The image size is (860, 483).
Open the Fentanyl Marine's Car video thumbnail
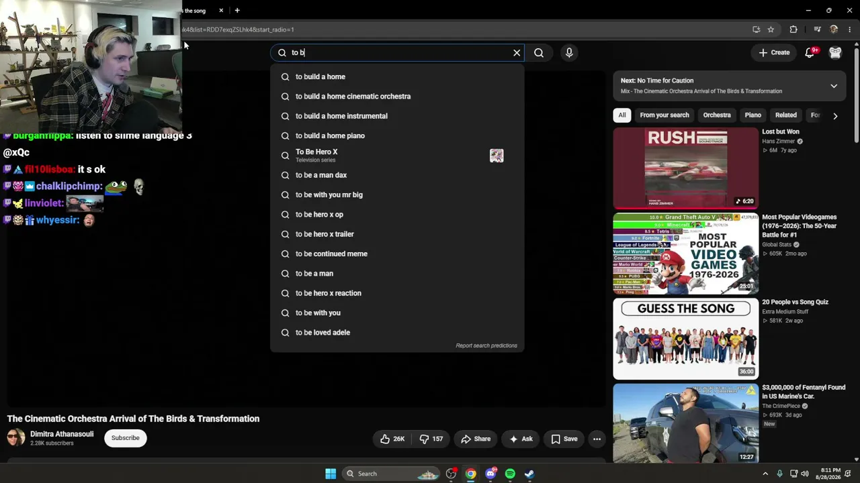(685, 423)
